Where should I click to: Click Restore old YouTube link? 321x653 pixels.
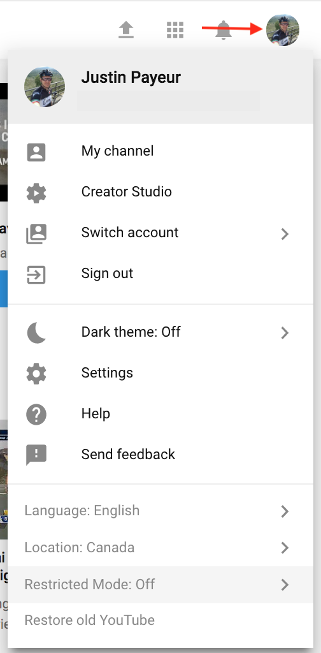click(89, 620)
